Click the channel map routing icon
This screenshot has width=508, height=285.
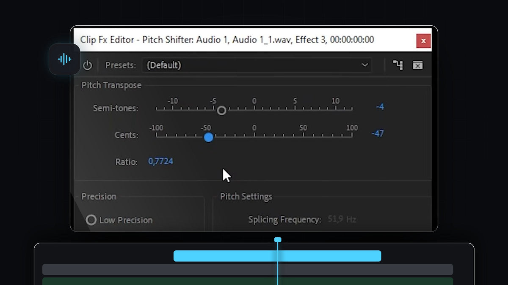[x=398, y=65]
